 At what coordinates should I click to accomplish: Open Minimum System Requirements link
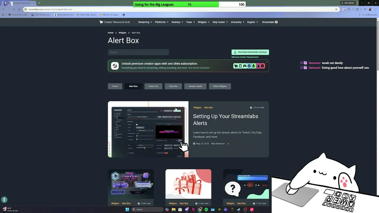[245, 57]
